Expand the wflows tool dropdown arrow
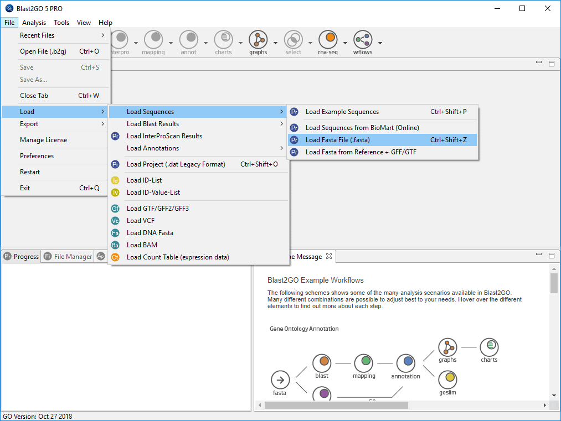Image resolution: width=561 pixels, height=421 pixels. click(x=380, y=43)
